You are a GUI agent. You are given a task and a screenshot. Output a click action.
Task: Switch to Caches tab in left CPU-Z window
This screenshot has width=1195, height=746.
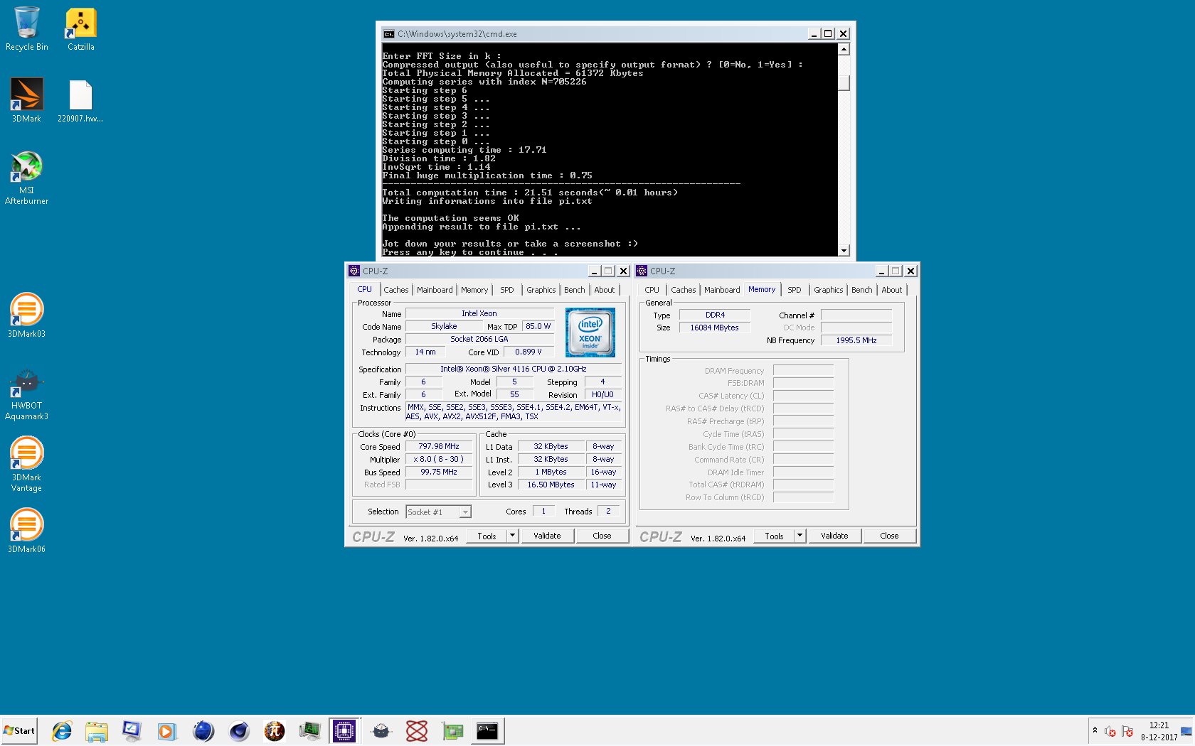(396, 290)
